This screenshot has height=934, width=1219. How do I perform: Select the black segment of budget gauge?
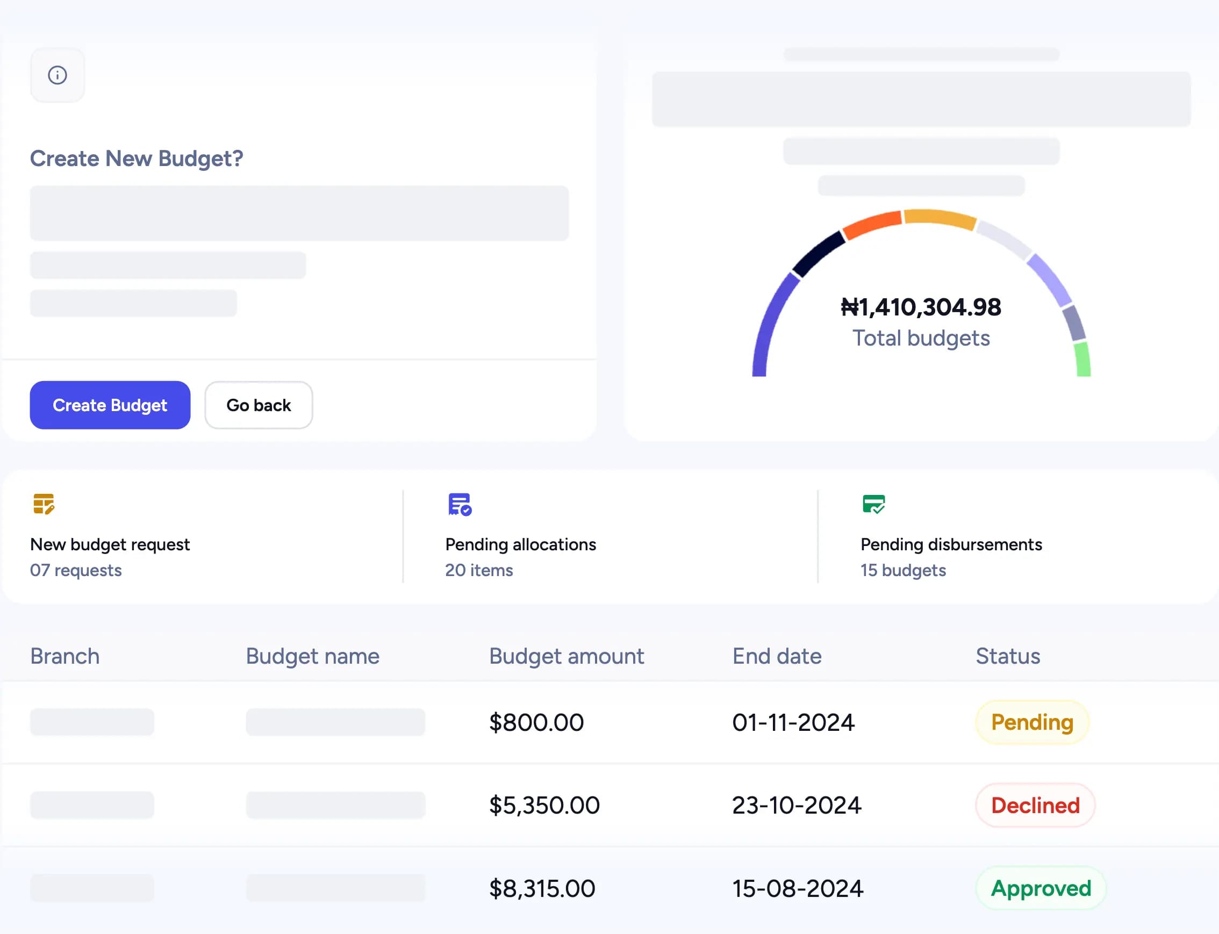pos(818,254)
